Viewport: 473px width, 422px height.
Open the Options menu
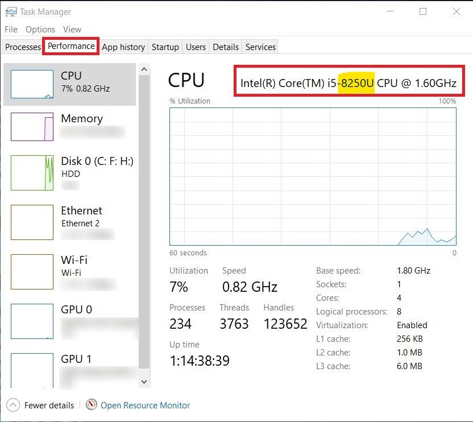coord(40,29)
